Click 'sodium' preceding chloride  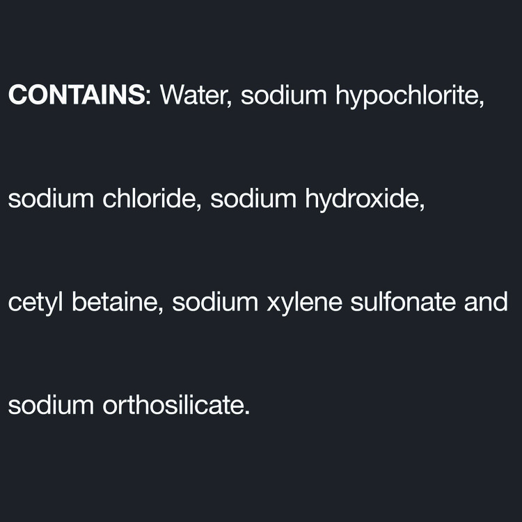[51, 199]
